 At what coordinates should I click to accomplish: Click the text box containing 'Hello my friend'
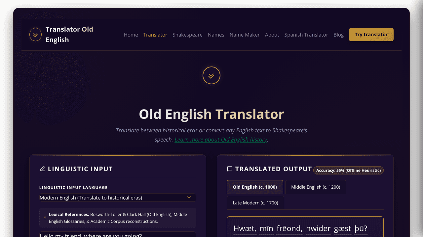click(118, 234)
